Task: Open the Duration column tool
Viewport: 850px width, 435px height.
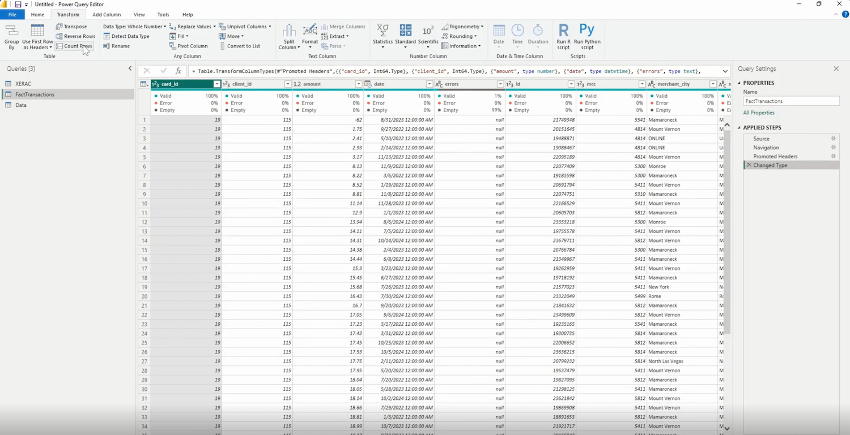Action: (x=538, y=36)
